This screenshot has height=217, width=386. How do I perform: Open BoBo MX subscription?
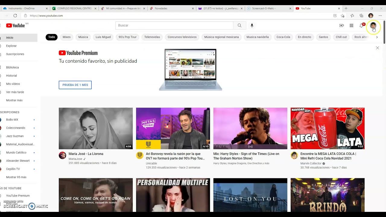pos(18,120)
